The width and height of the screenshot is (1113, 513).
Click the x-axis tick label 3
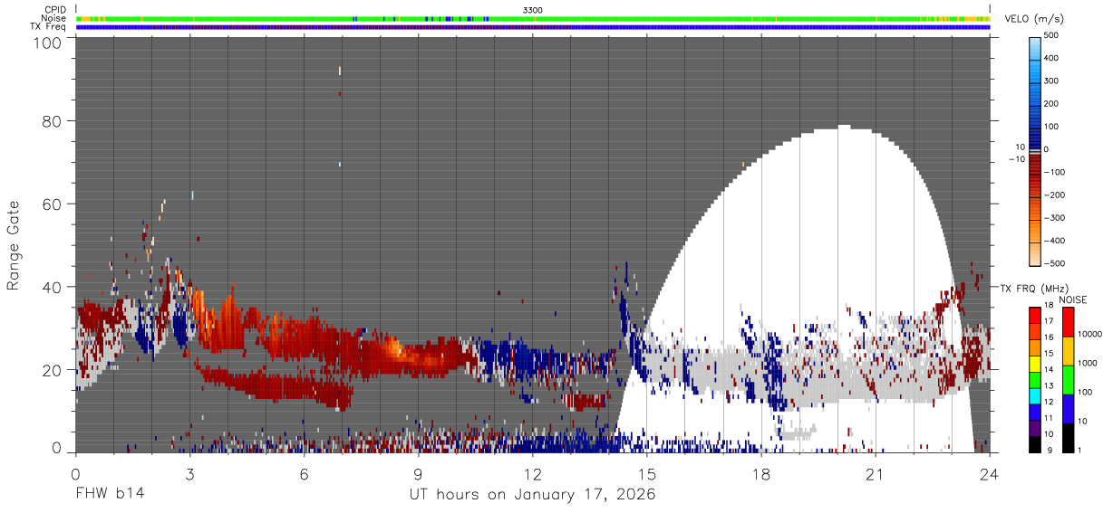189,473
